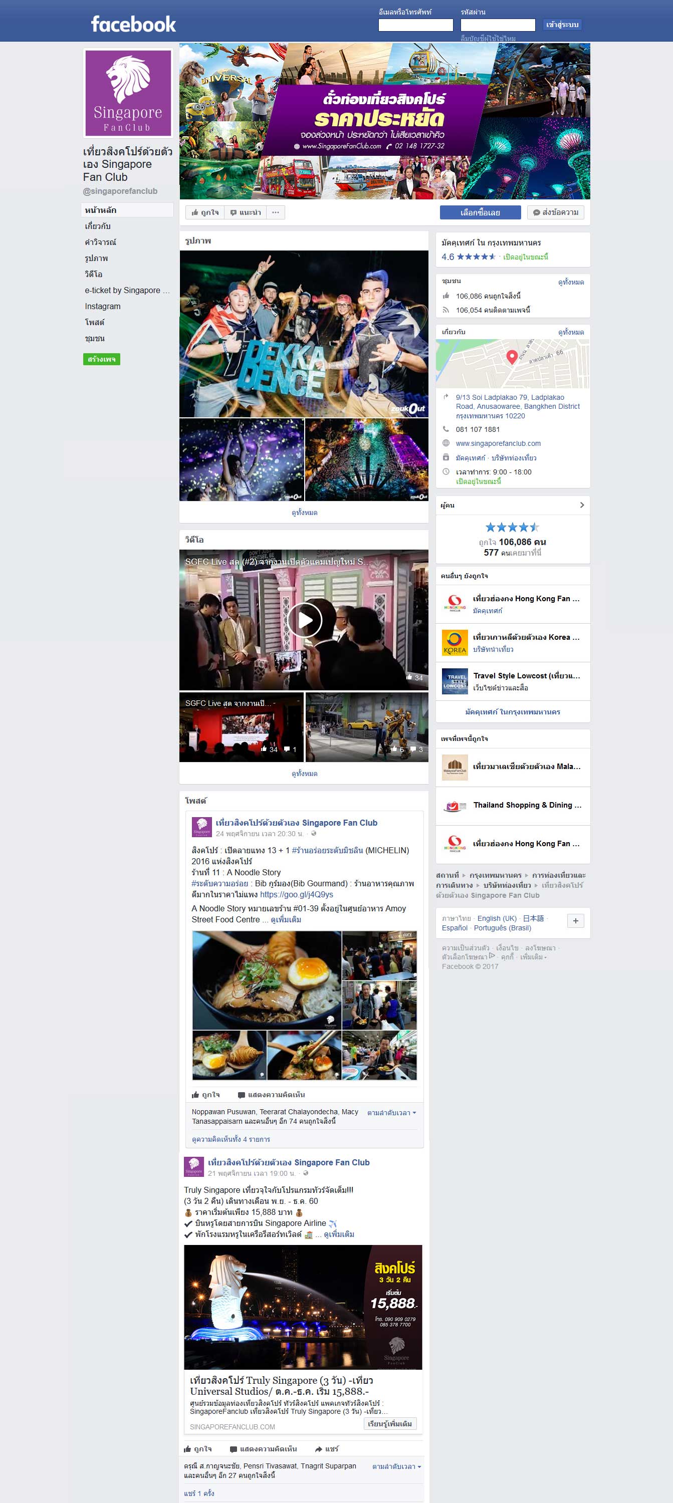Open the comment sort dropdown on Truly Singapore post
The width and height of the screenshot is (673, 1503).
pyautogui.click(x=396, y=1466)
